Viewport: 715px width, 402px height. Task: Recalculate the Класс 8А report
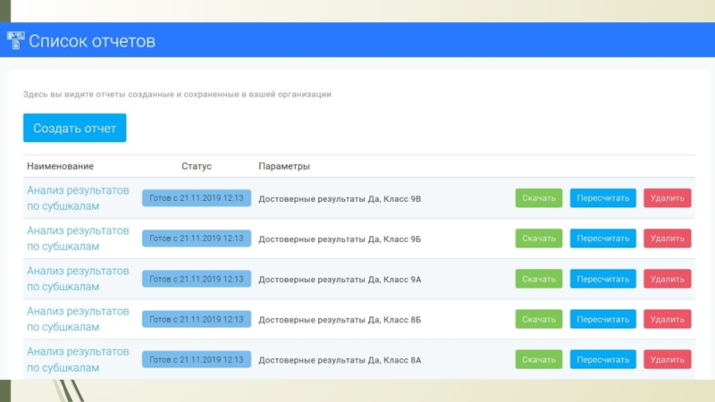click(x=603, y=359)
